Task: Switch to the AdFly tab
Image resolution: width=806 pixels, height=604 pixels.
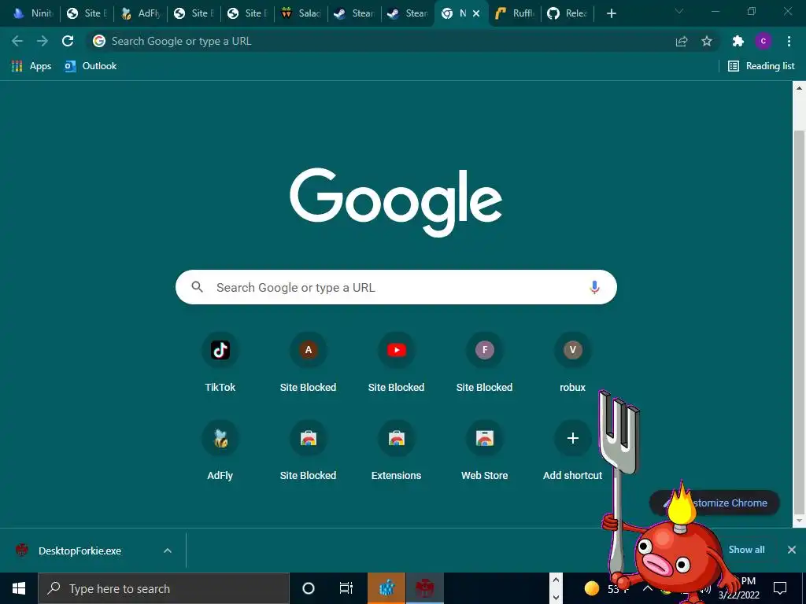Action: [140, 13]
